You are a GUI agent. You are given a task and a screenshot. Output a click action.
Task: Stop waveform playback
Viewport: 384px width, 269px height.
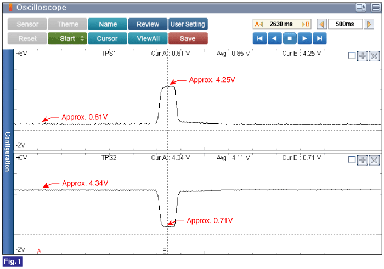pos(290,39)
